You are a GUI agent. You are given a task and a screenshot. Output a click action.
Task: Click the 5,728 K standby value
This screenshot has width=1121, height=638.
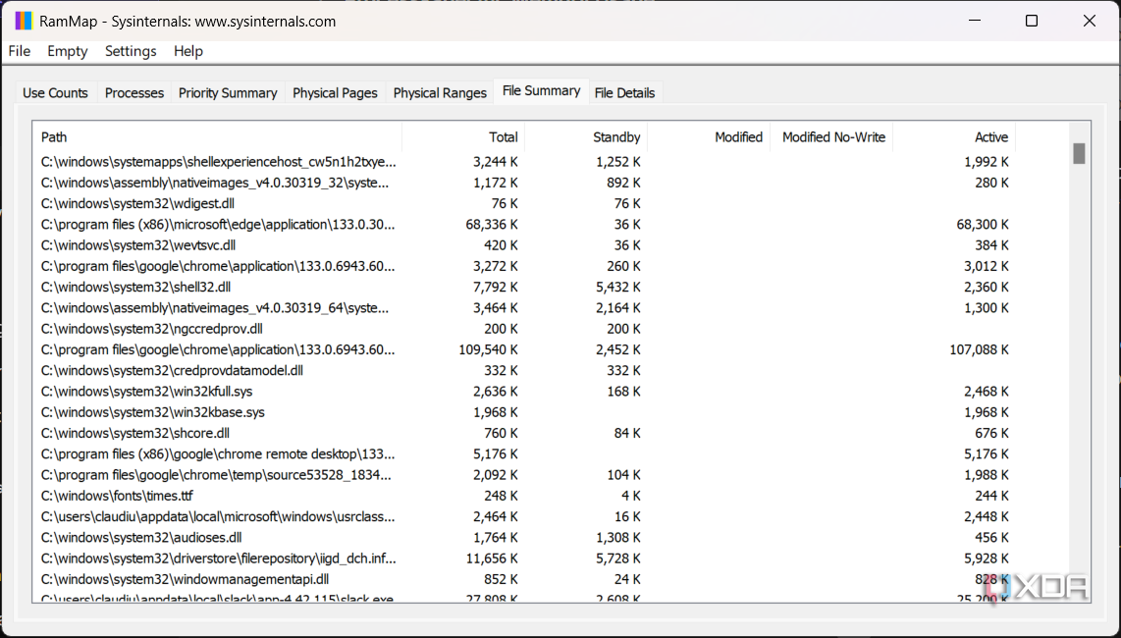click(x=618, y=558)
